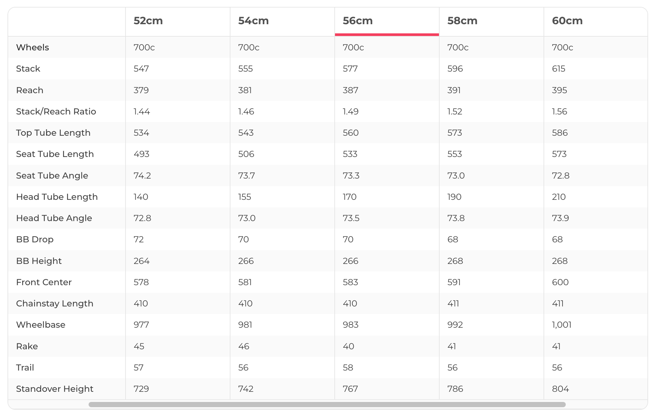Click the Head Tube Angle row label

54,218
